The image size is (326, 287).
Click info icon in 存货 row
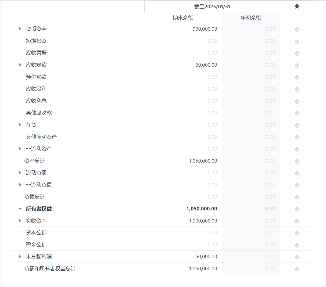click(x=297, y=125)
